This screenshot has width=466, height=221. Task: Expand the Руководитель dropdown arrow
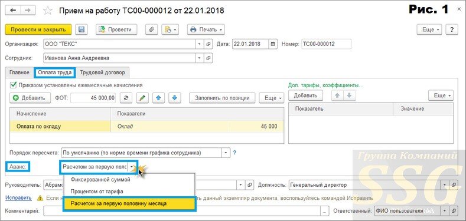(241, 185)
